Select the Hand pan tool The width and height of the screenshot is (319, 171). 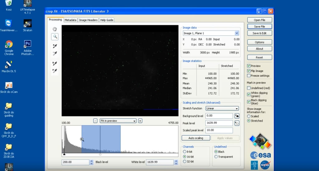pyautogui.click(x=55, y=29)
